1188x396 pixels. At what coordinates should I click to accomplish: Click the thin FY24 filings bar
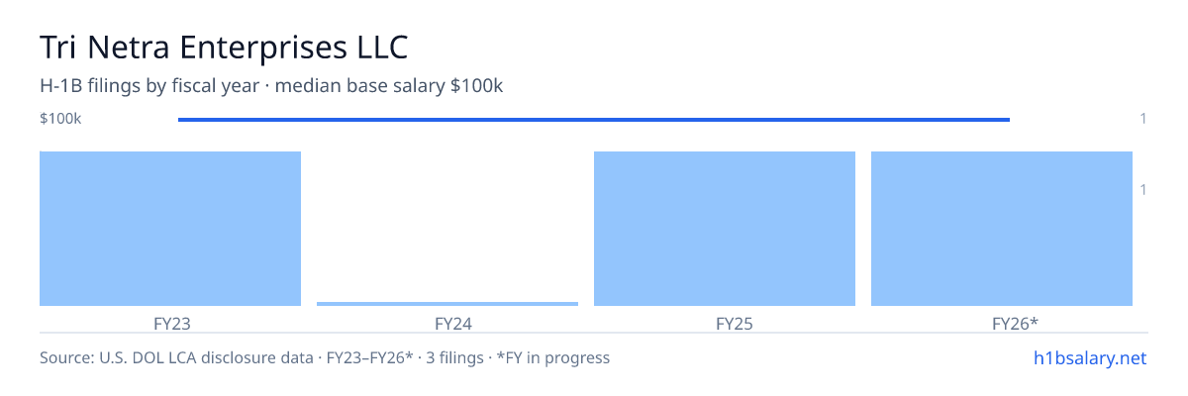click(447, 304)
